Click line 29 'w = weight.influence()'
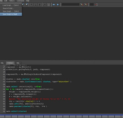123x118 pixels. pos(21,97)
